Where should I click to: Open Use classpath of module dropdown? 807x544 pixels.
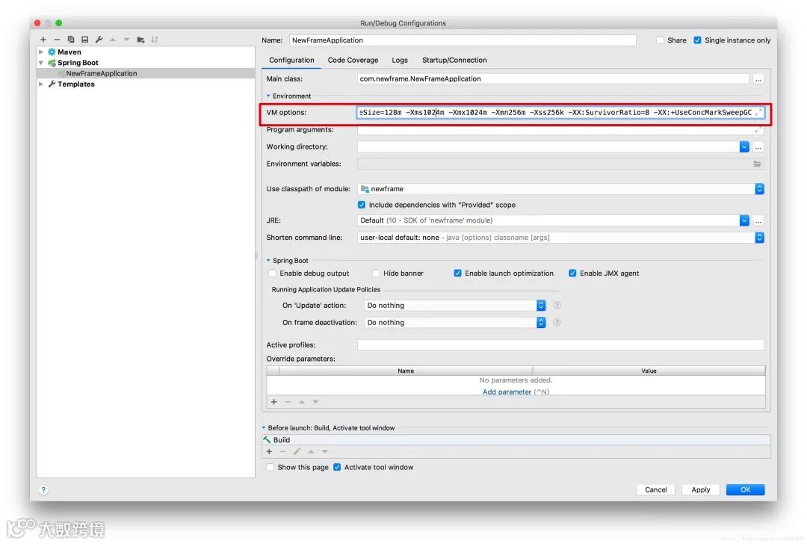tap(759, 189)
